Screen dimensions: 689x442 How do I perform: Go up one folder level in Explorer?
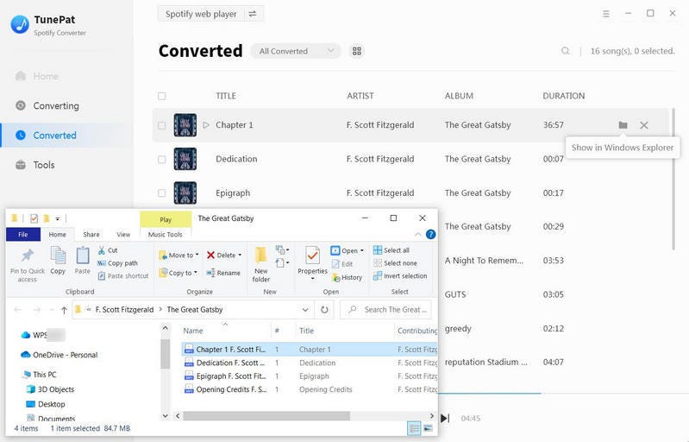pyautogui.click(x=64, y=310)
